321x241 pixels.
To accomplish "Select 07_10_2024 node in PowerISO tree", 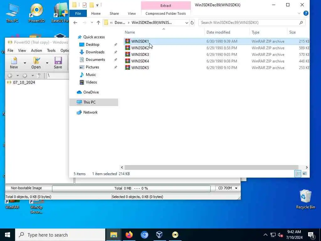I will pos(24,83).
